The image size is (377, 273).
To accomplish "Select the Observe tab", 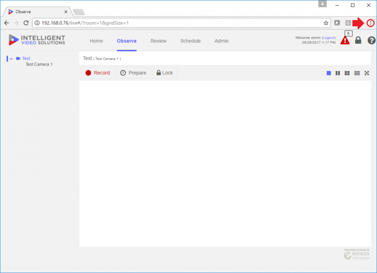I will tap(127, 41).
